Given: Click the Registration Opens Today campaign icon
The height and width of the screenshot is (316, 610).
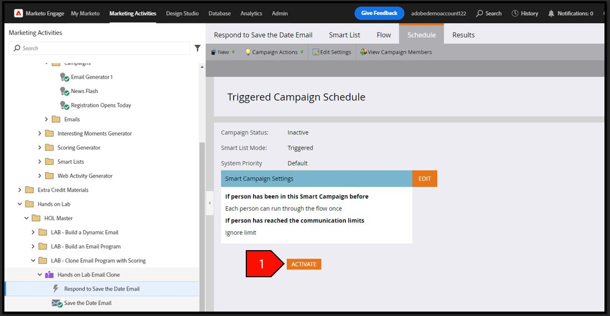Looking at the screenshot, I should pos(64,105).
